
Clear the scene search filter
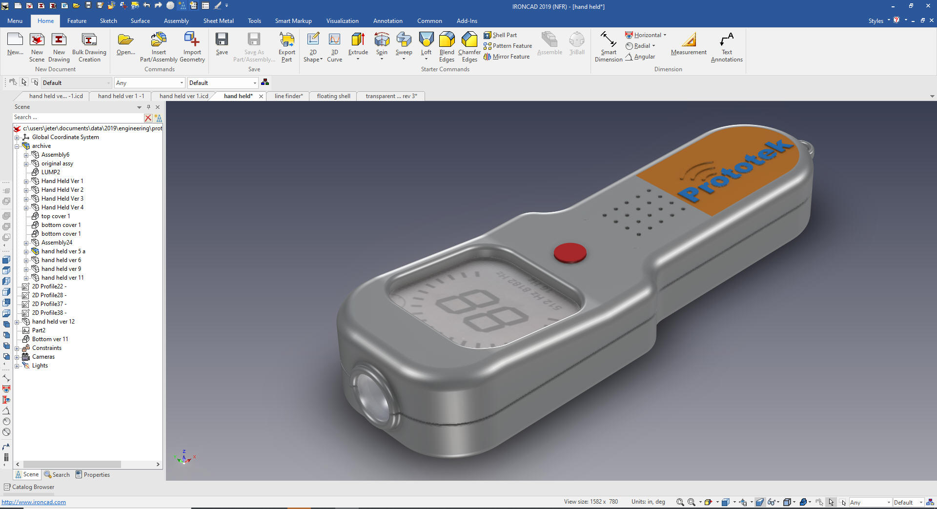(x=148, y=118)
